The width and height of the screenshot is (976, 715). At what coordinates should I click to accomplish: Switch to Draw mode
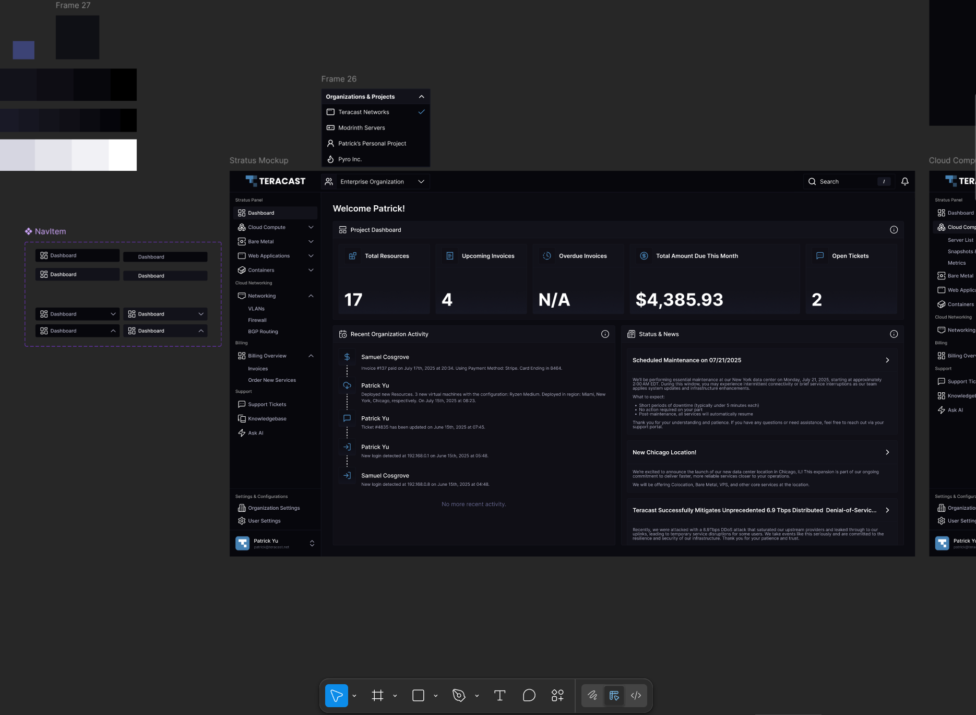click(x=592, y=695)
